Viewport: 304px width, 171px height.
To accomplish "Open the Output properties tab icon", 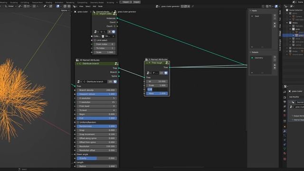I will [x=285, y=102].
